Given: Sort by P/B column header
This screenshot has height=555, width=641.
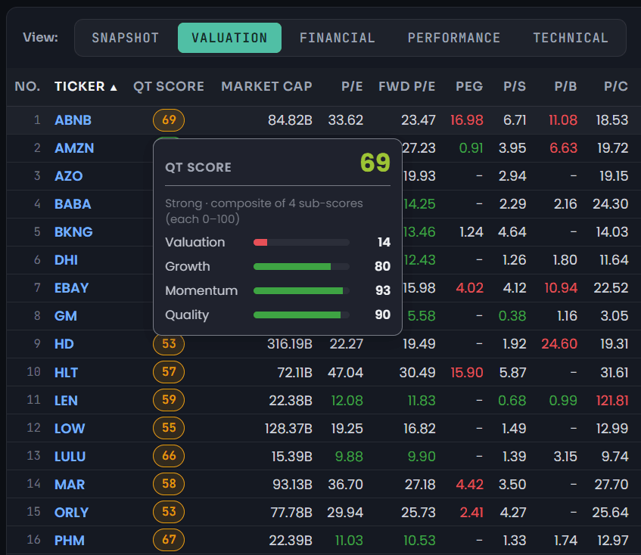Looking at the screenshot, I should 565,87.
